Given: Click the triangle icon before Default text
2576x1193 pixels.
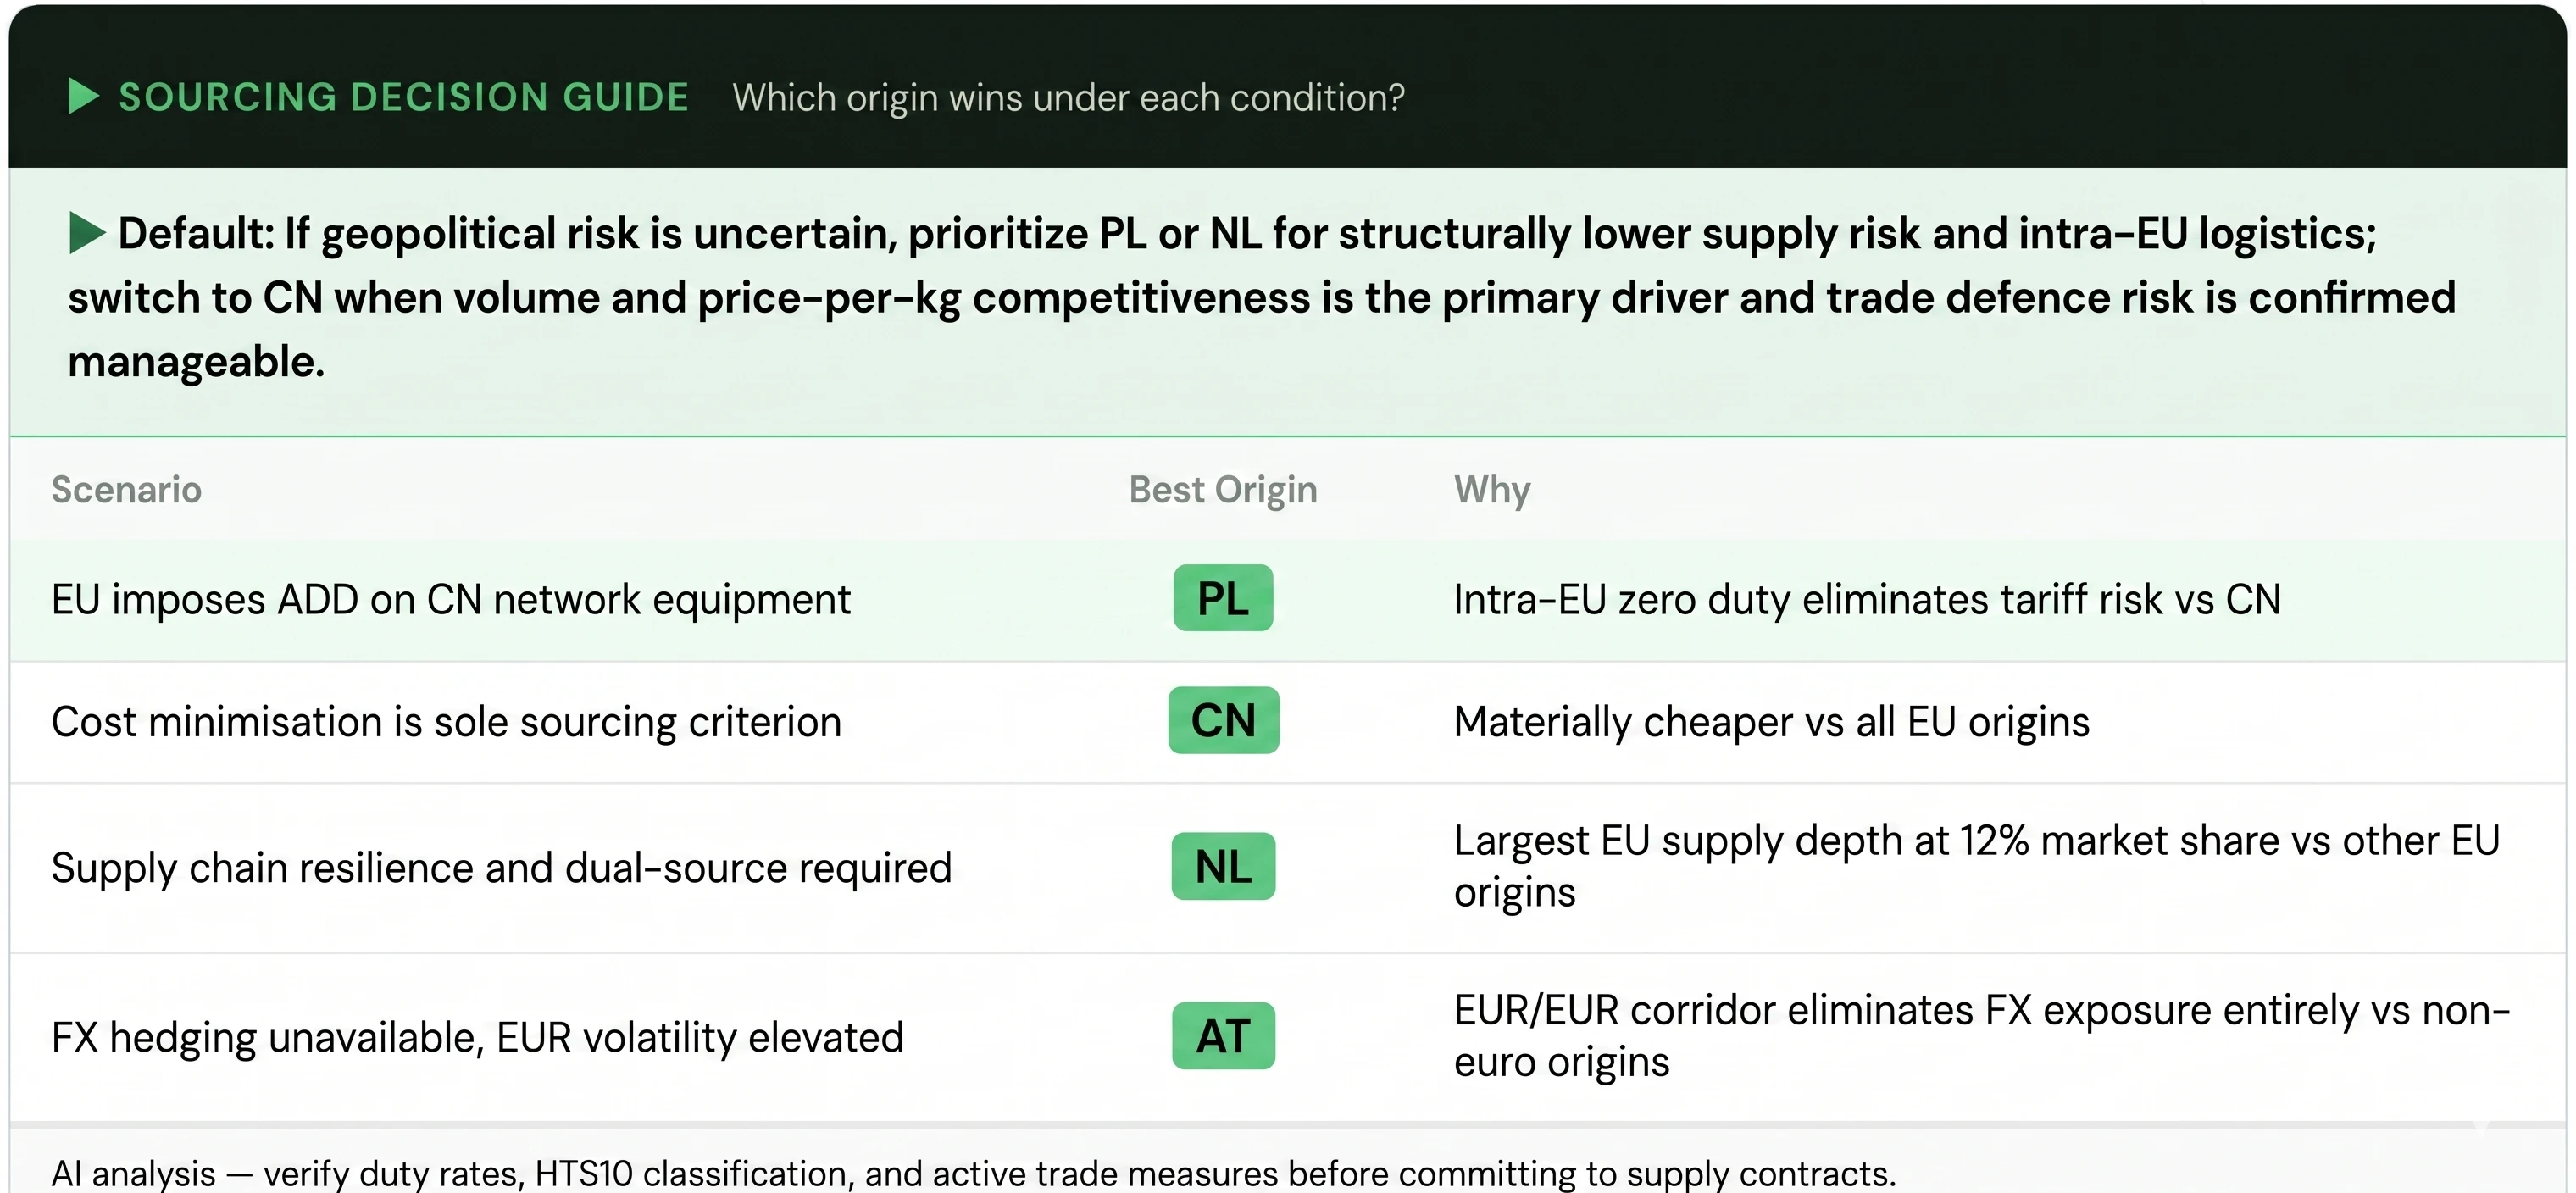Looking at the screenshot, I should point(86,233).
